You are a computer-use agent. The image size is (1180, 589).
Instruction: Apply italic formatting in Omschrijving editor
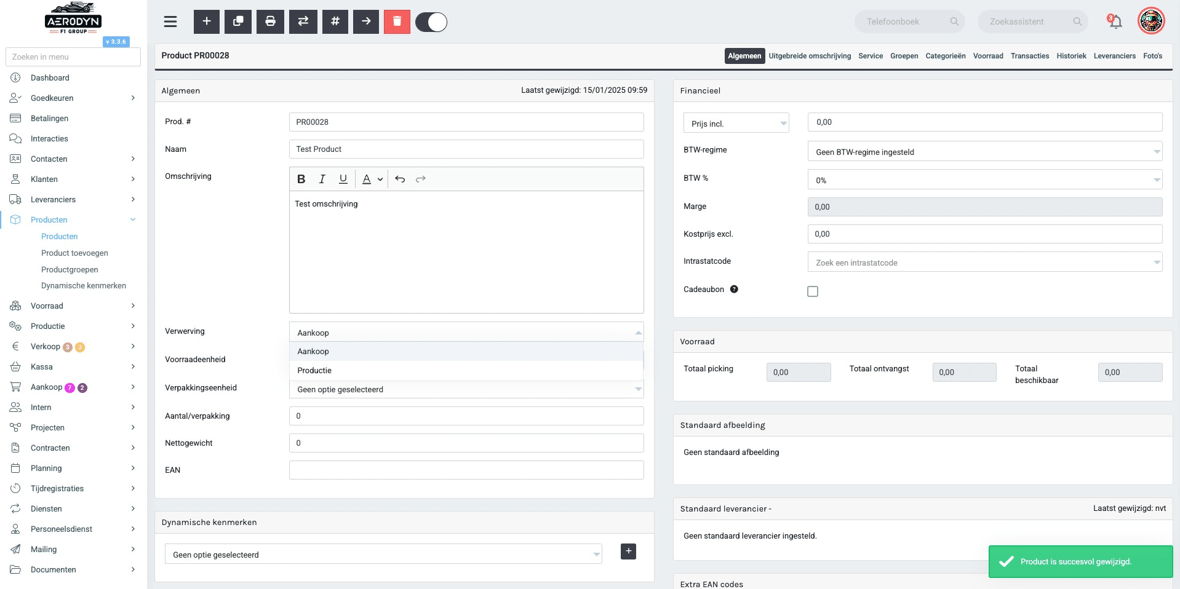click(x=322, y=179)
